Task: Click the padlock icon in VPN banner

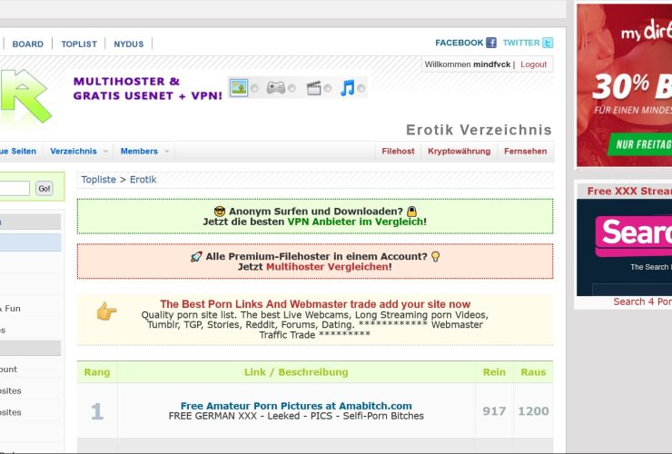Action: pos(412,212)
